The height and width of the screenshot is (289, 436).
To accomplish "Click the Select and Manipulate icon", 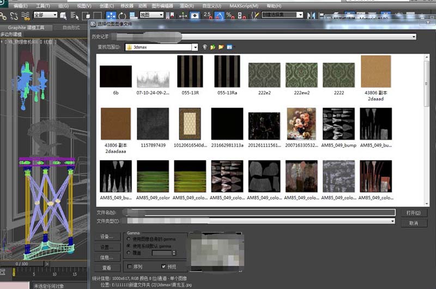I will (x=183, y=16).
